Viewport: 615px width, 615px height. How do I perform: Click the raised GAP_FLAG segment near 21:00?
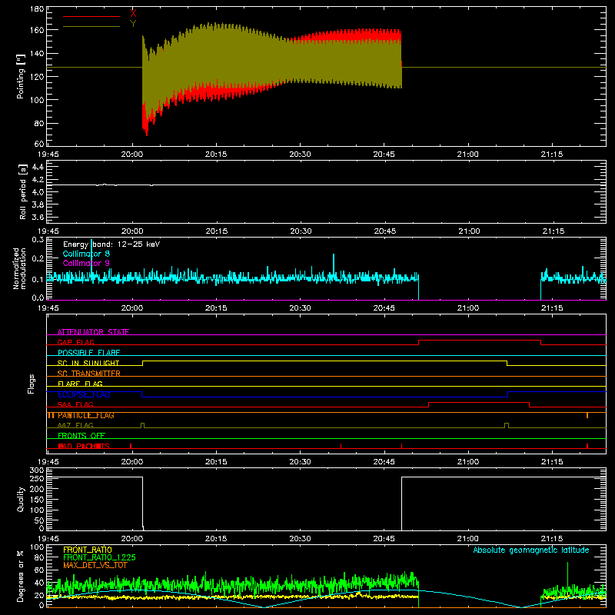pos(480,340)
